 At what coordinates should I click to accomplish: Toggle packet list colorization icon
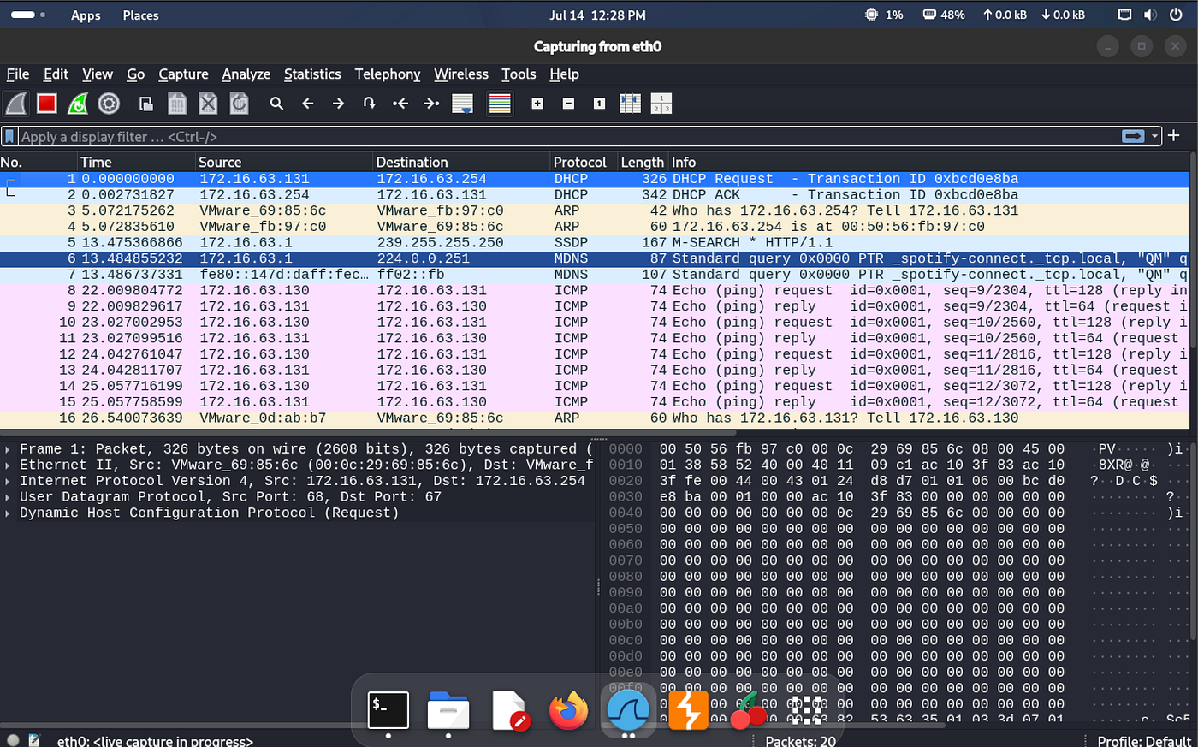500,104
